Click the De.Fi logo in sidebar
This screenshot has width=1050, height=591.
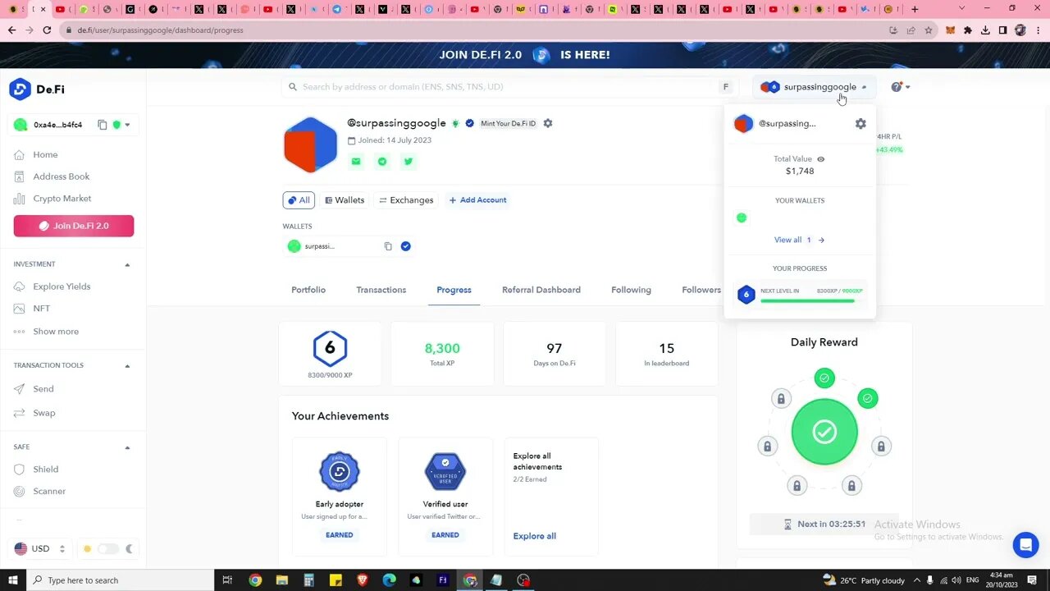37,89
